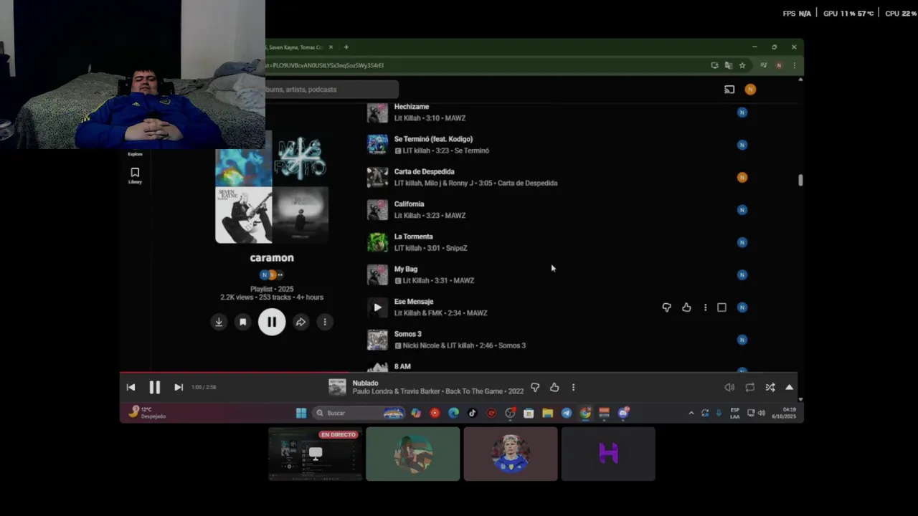The width and height of the screenshot is (918, 516).
Task: Expand the player page with the up arrow
Action: point(790,387)
